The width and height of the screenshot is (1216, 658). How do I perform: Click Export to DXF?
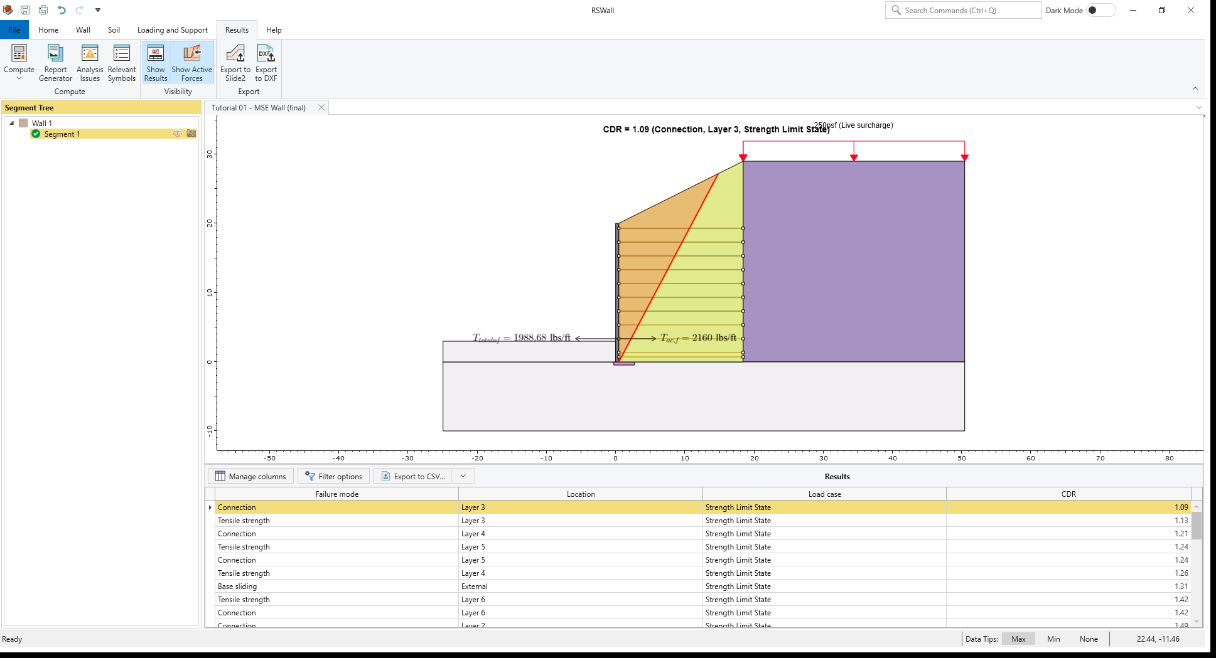point(266,63)
